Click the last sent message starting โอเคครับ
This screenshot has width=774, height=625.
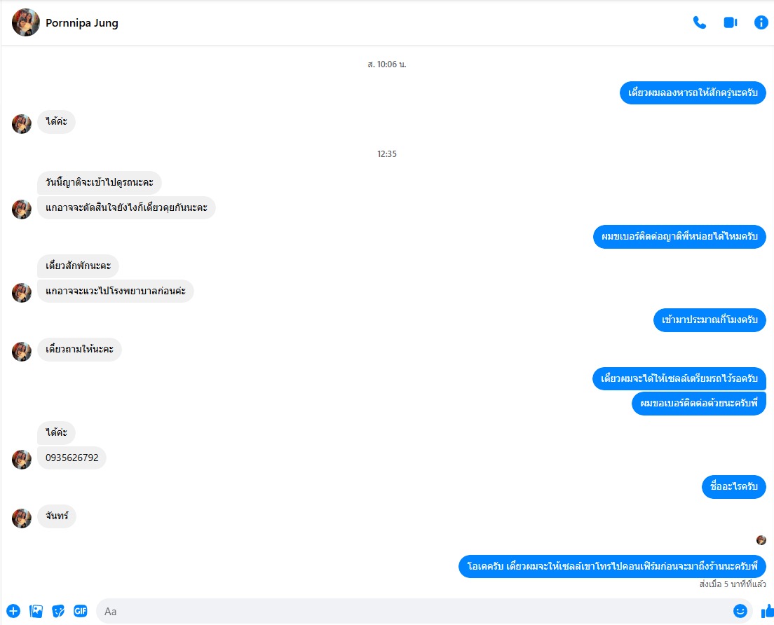(612, 566)
